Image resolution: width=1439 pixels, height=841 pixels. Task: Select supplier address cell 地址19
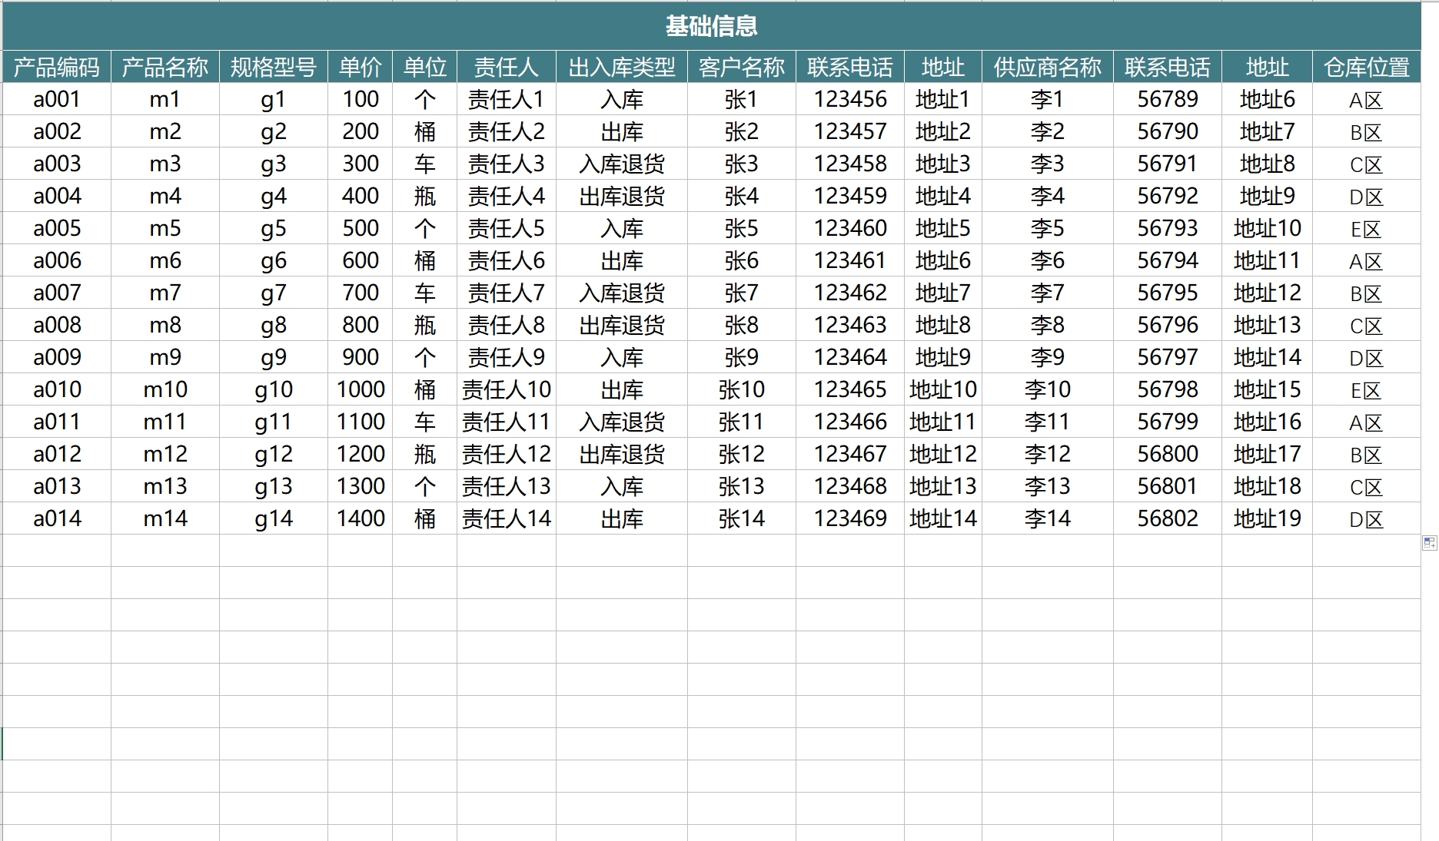tap(1268, 518)
